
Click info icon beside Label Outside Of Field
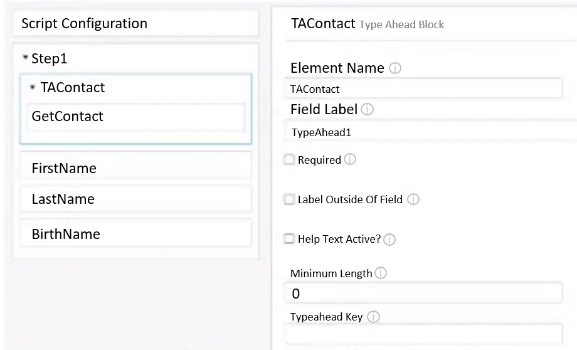point(413,199)
